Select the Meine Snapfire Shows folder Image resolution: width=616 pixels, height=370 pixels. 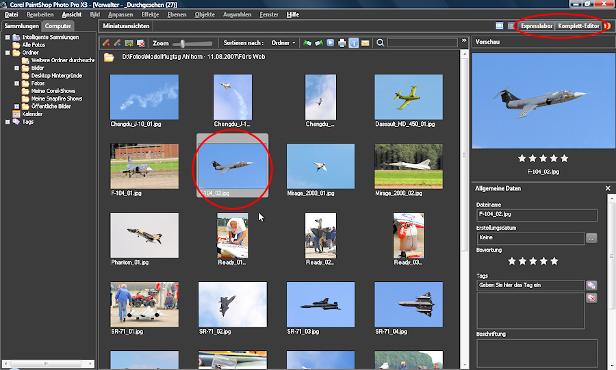pyautogui.click(x=57, y=98)
